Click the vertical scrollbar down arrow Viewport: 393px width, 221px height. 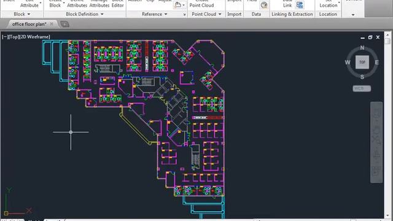pos(387,215)
